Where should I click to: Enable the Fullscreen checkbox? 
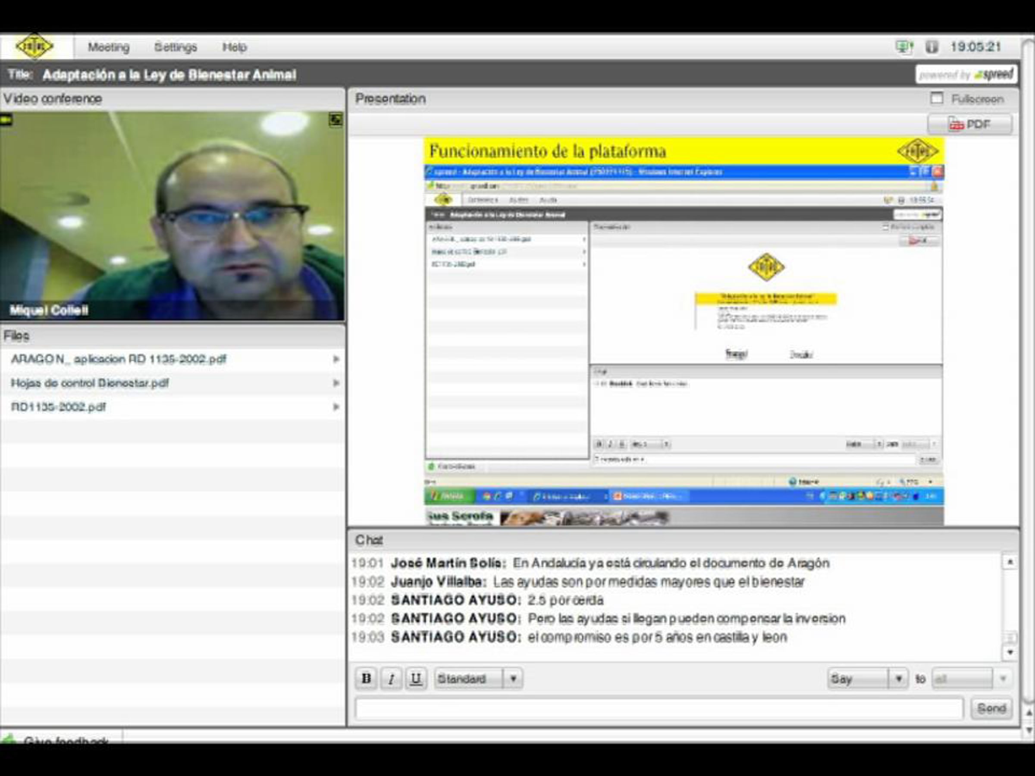click(936, 99)
